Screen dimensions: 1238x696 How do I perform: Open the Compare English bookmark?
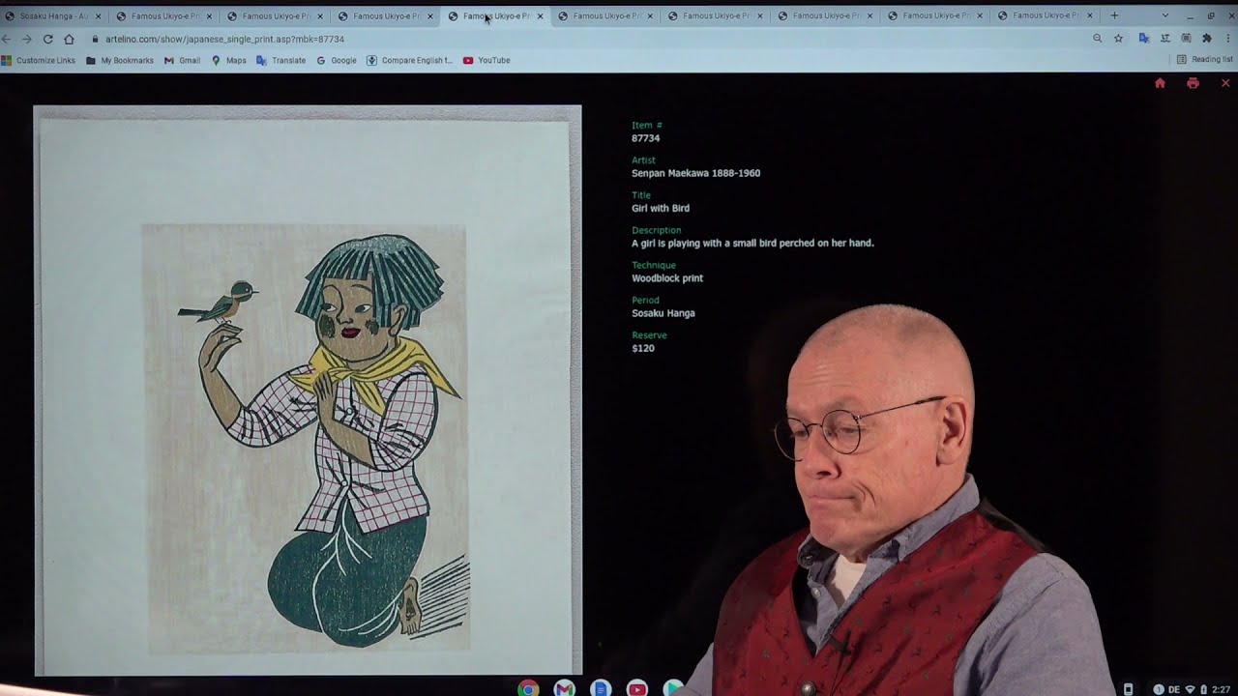tap(409, 60)
